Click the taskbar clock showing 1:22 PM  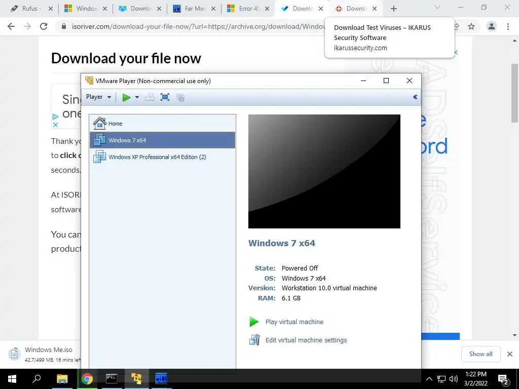pos(475,379)
